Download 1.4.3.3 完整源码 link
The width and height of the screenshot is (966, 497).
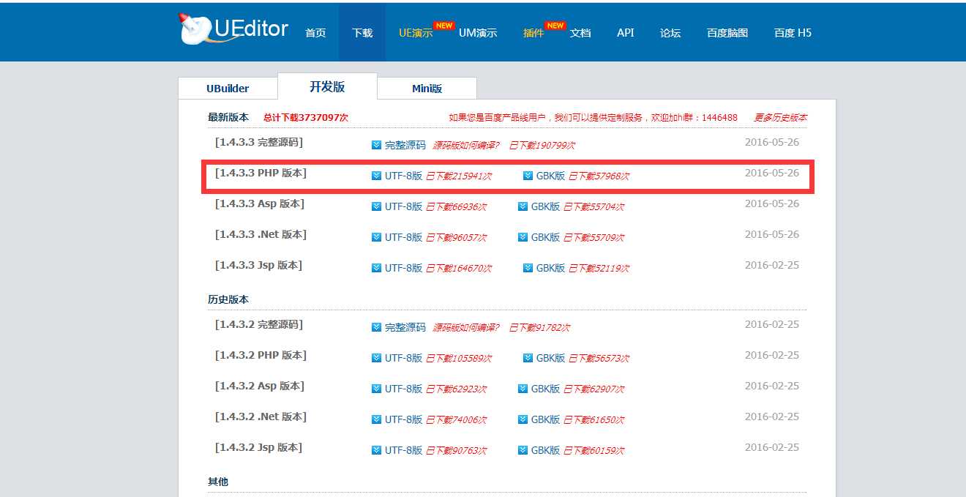(405, 145)
